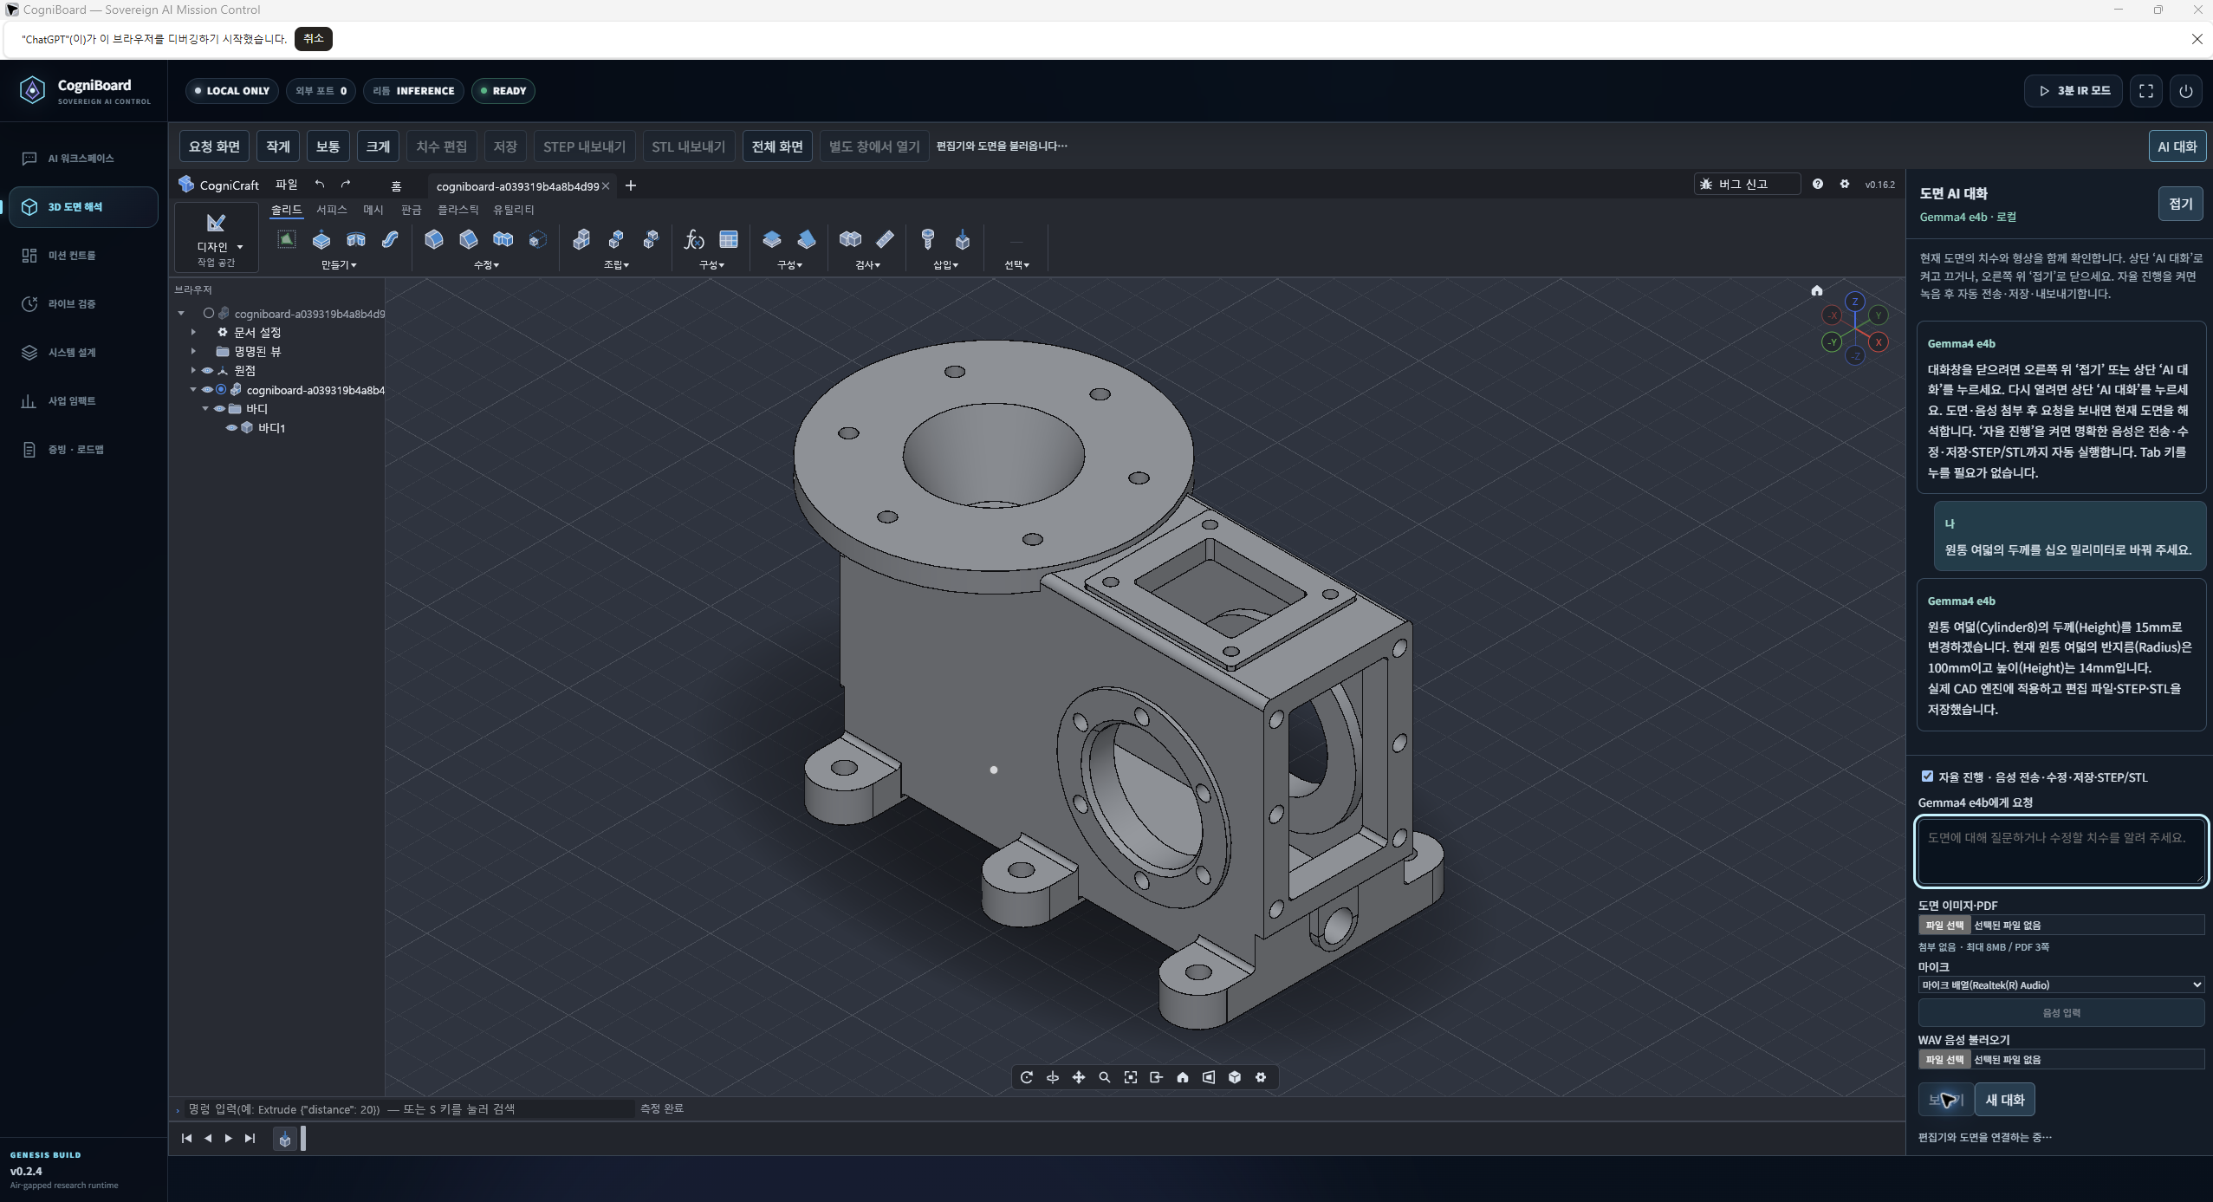This screenshot has height=1202, width=2213.
Task: Click the zoom magnifier in navigation bar
Action: (x=1105, y=1077)
